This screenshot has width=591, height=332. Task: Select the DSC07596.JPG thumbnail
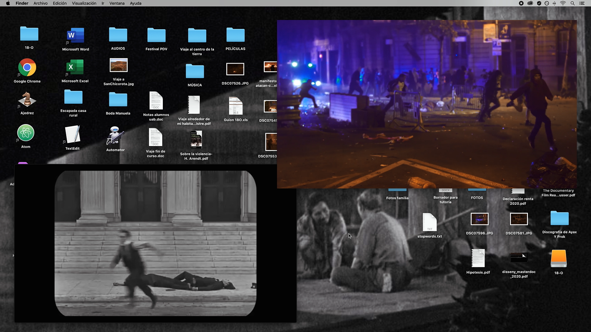(480, 219)
